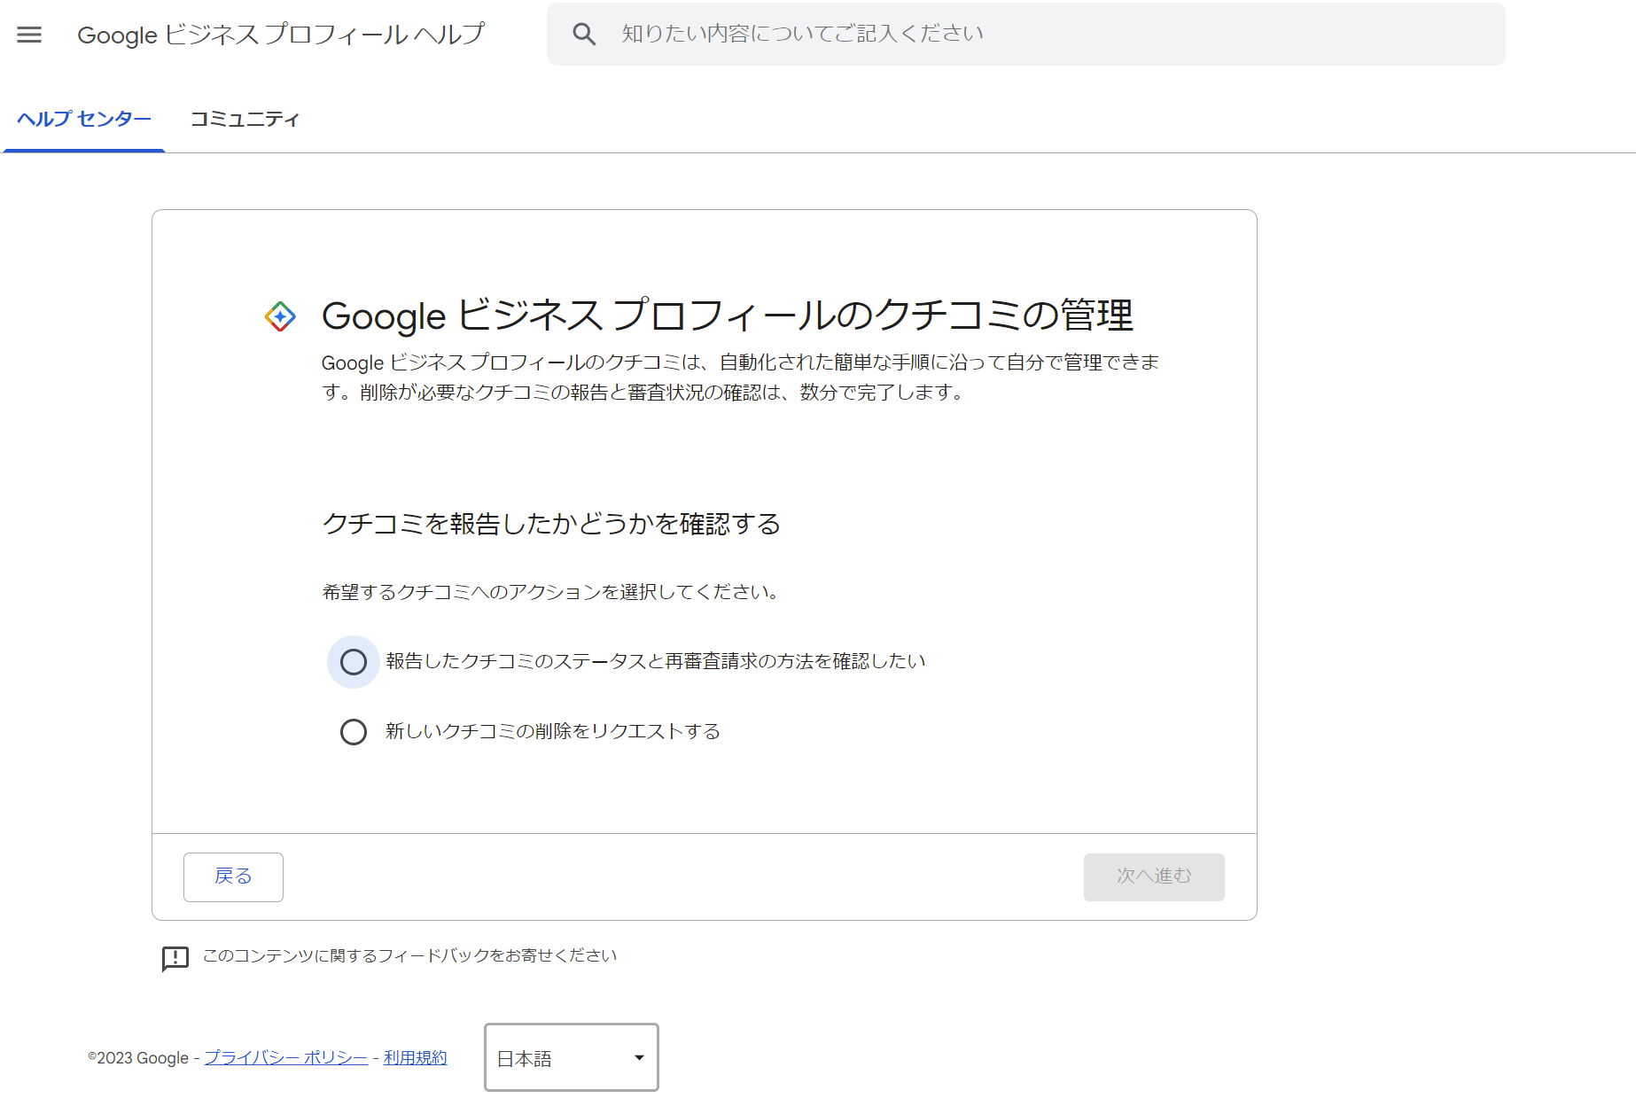The width and height of the screenshot is (1636, 1114).
Task: Click the 次へ進む next button
Action: pyautogui.click(x=1153, y=876)
